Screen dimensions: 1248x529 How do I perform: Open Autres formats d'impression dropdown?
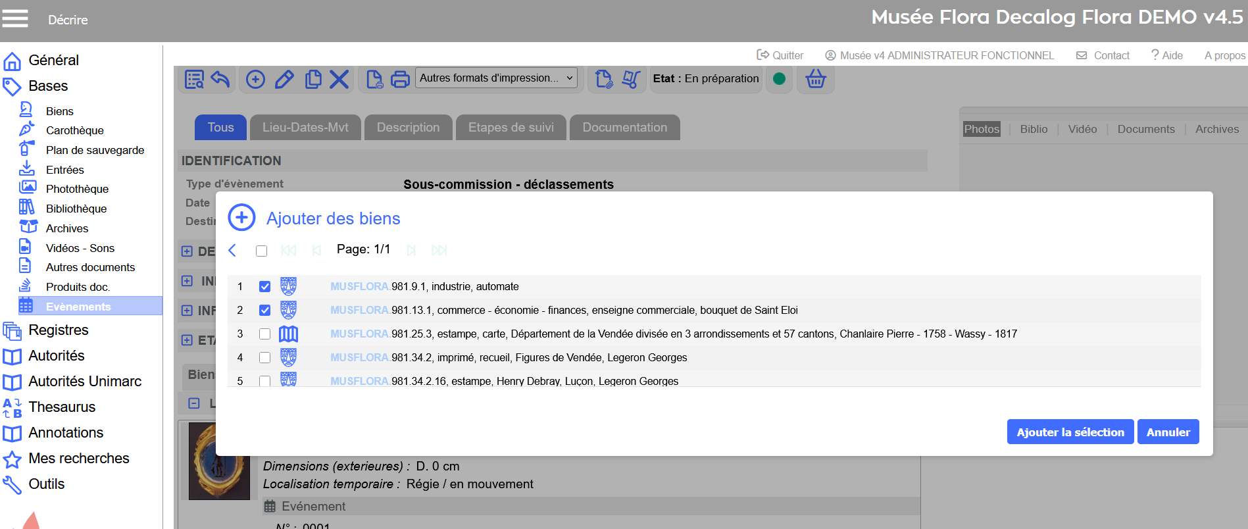pos(496,78)
